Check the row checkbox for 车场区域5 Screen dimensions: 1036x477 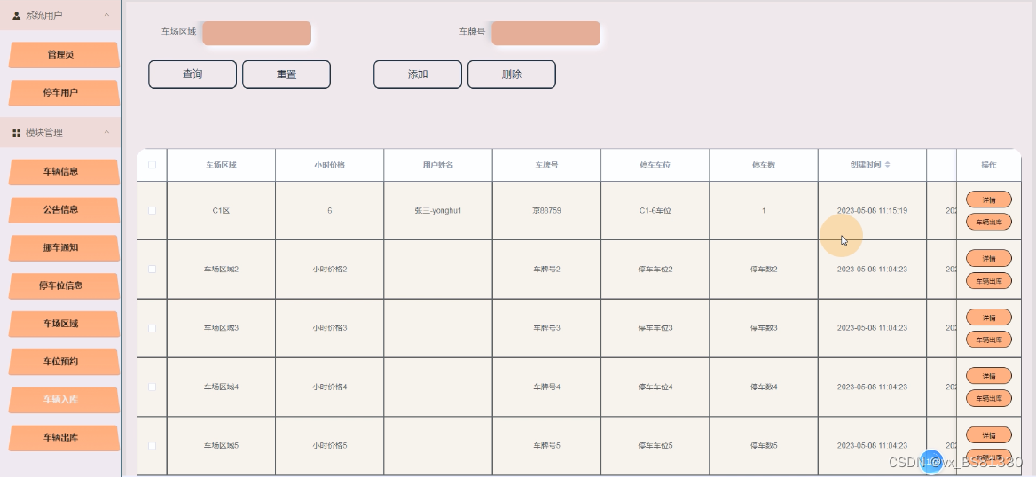[x=152, y=446]
